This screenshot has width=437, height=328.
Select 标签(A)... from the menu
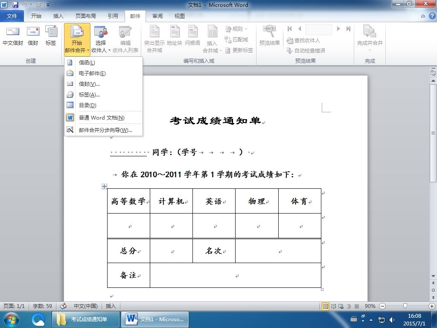[103, 94]
